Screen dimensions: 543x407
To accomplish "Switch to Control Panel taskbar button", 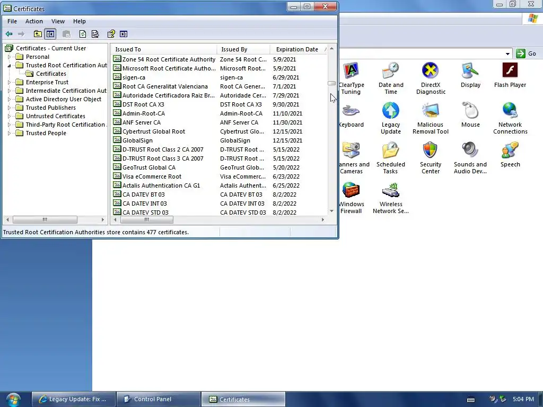I will pyautogui.click(x=158, y=399).
